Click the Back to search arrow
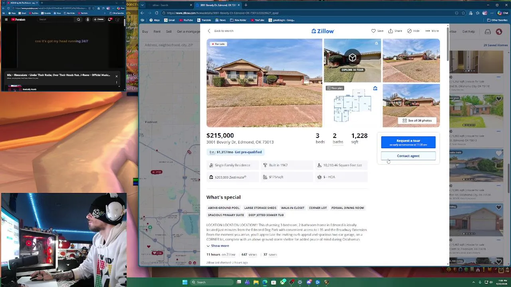The width and height of the screenshot is (511, 287). point(209,31)
